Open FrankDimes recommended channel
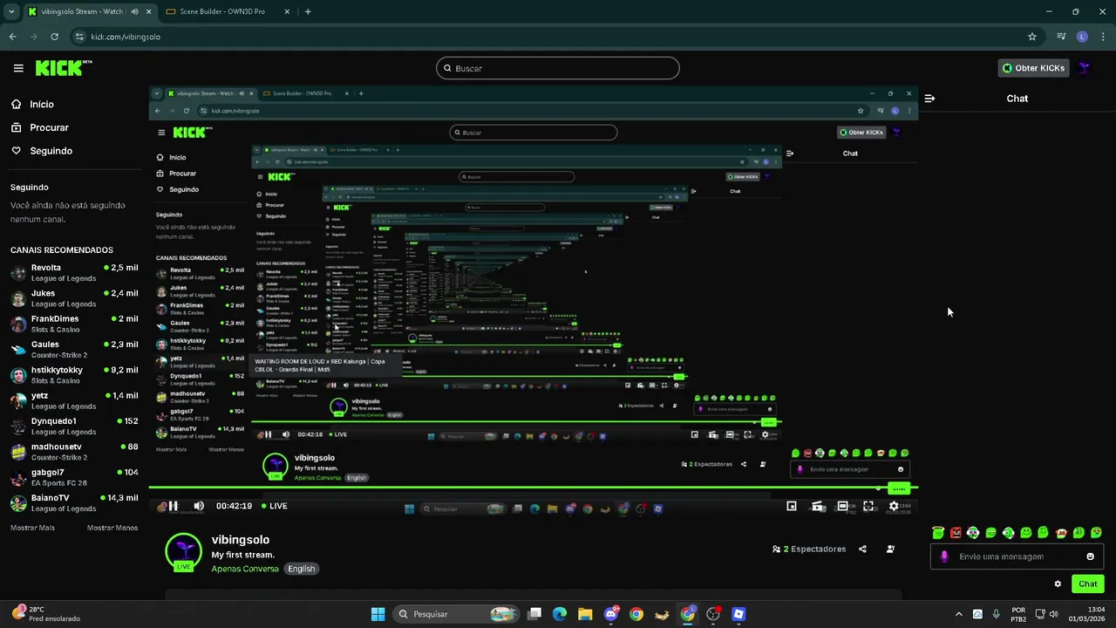1116x628 pixels. 74,324
